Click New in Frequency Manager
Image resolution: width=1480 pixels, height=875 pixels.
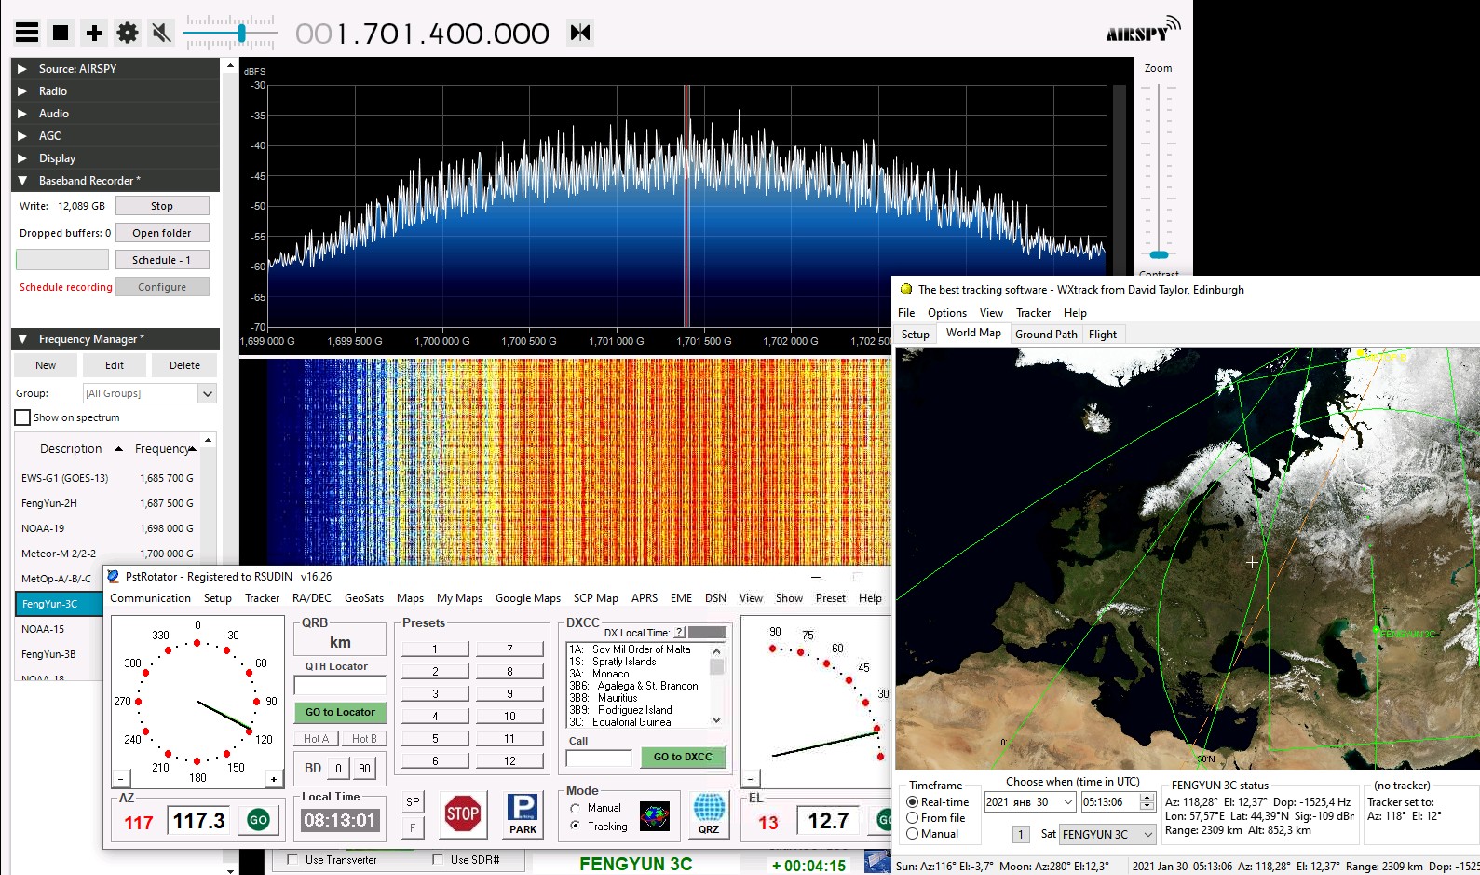(46, 365)
